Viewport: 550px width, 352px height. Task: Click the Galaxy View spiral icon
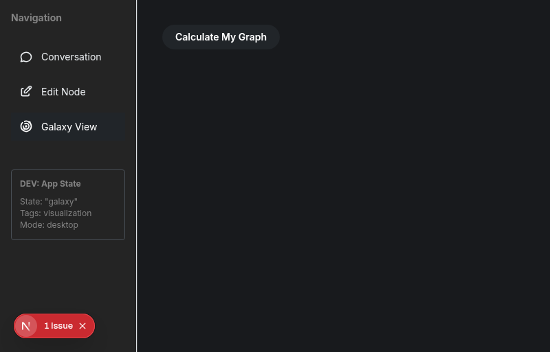(x=26, y=127)
